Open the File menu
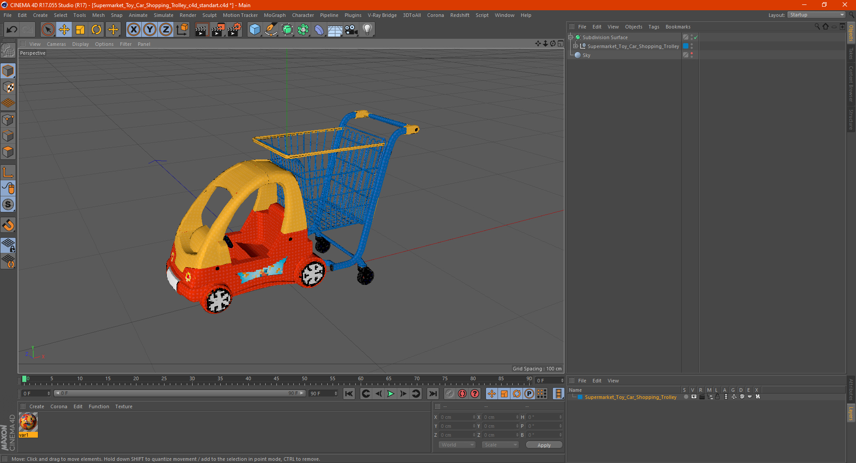 coord(8,15)
